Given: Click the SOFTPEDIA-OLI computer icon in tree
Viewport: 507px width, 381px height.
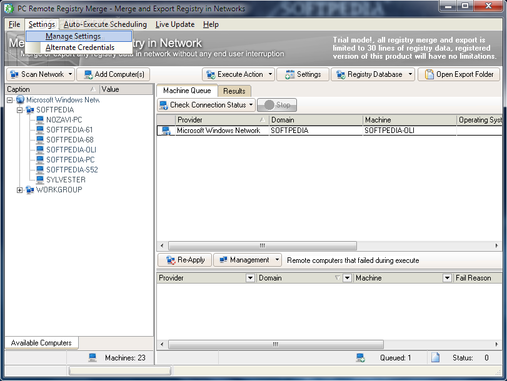Looking at the screenshot, I should tap(40, 150).
